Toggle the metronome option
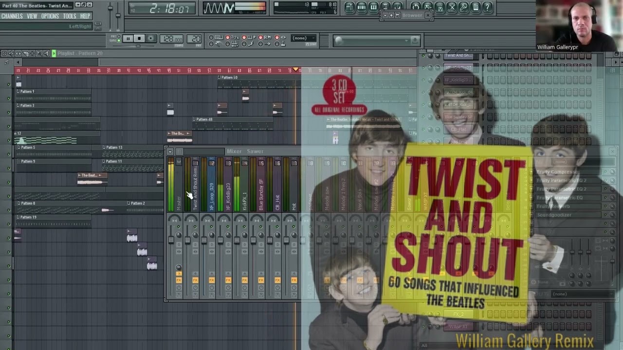 211,44
